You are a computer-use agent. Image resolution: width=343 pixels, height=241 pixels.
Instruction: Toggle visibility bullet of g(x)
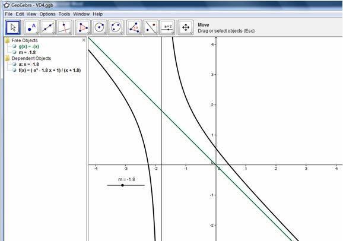pos(14,46)
